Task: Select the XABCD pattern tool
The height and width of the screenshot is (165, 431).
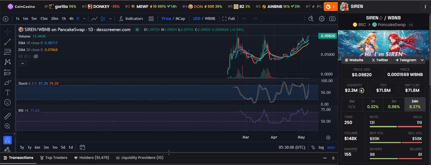Action: coord(7,62)
